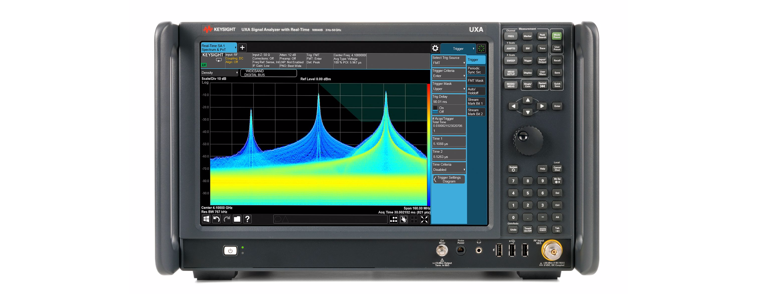Tap the Quick Save hardware key
This screenshot has height=294, width=757.
(557, 85)
